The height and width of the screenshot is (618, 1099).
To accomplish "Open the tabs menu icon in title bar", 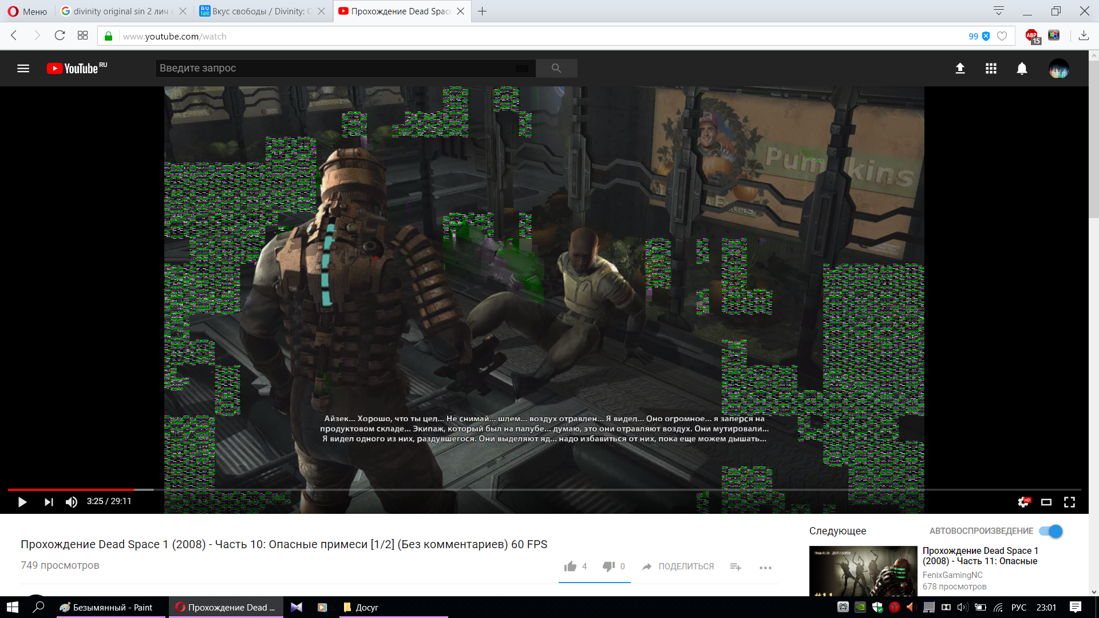I will tap(999, 11).
